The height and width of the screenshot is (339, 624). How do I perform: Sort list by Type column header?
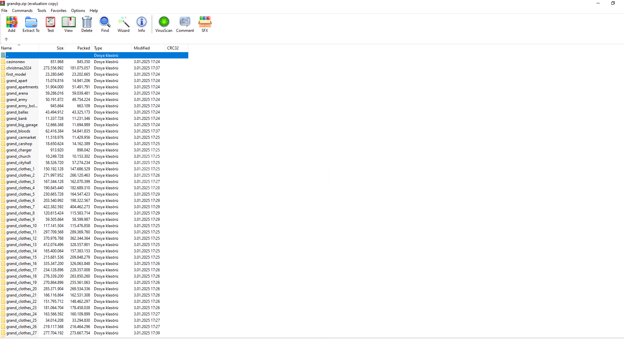coord(112,48)
